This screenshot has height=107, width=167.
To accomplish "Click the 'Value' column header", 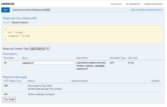I will pos(25,58).
